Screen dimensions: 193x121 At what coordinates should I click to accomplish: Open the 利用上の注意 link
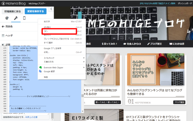pos(32,117)
